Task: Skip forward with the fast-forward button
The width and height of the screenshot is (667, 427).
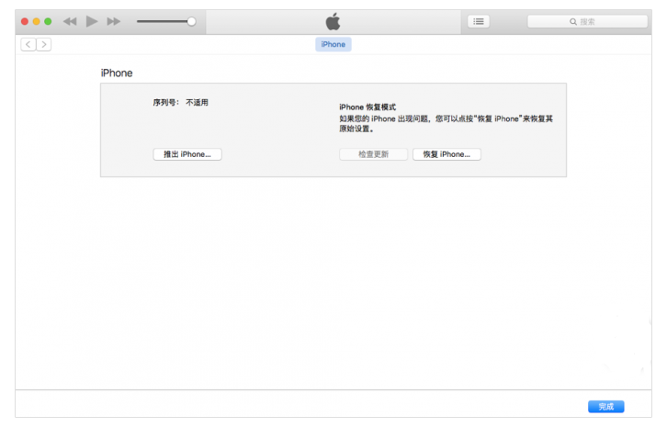Action: pos(114,21)
